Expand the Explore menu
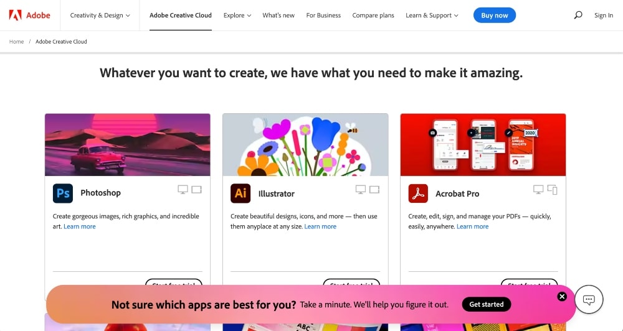 pos(237,16)
